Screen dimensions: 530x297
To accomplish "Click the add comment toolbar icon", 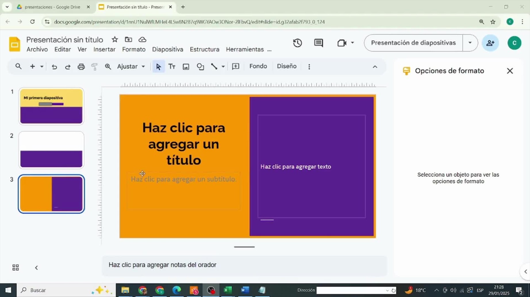I will (235, 67).
